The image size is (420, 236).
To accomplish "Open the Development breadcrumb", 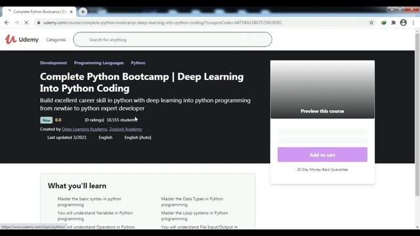I will tap(53, 63).
